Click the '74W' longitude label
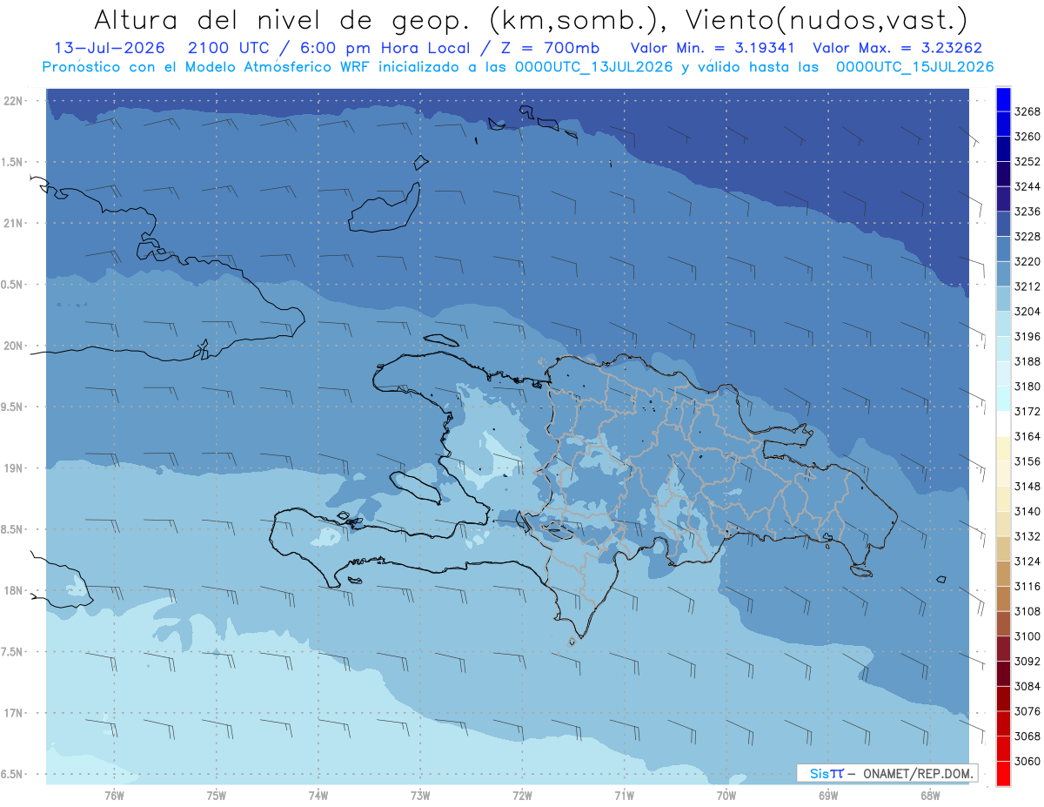The image size is (1044, 807). pyautogui.click(x=318, y=796)
